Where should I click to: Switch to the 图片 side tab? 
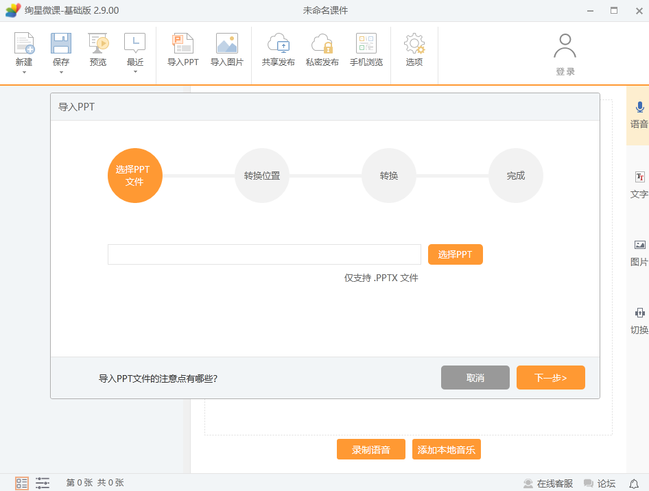(639, 253)
